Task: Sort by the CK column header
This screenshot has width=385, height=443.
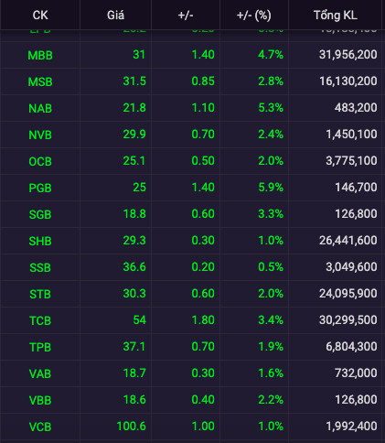Action: coord(40,15)
